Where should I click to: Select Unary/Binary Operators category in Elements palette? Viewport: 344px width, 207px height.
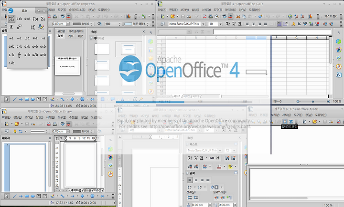tap(11, 19)
